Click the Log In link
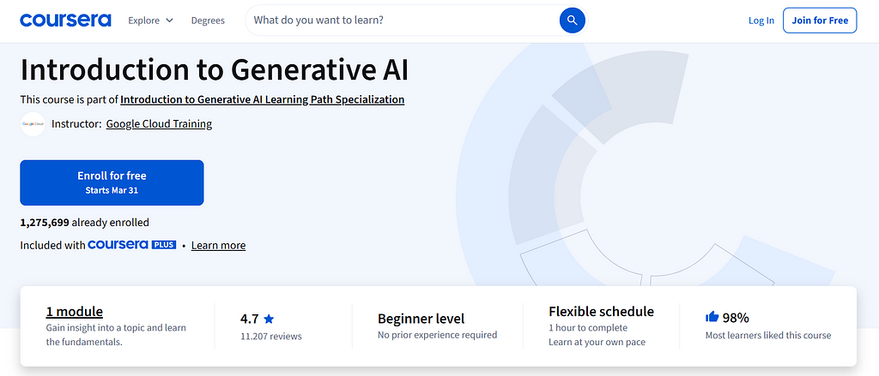Image resolution: width=879 pixels, height=376 pixels. tap(761, 21)
